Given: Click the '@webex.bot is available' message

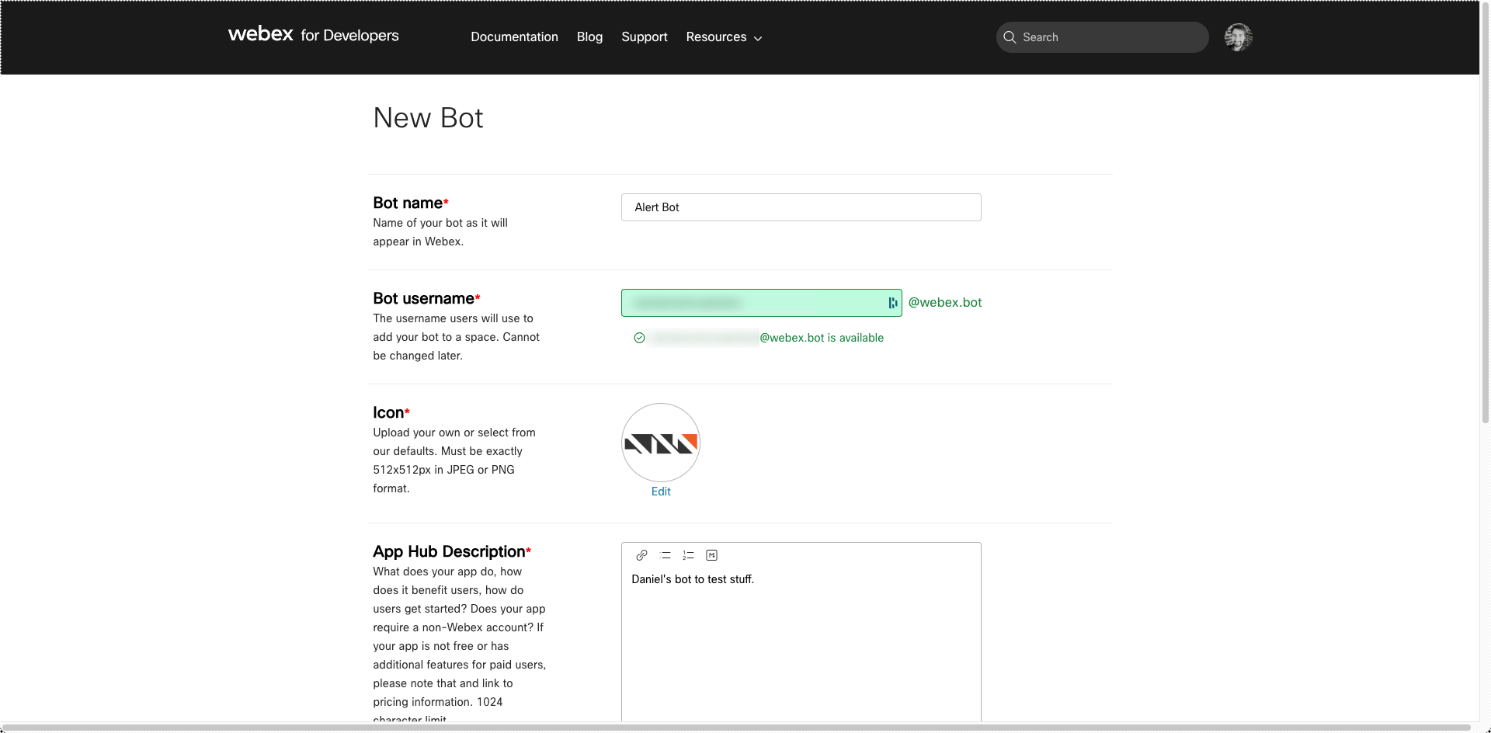Looking at the screenshot, I should (x=822, y=338).
